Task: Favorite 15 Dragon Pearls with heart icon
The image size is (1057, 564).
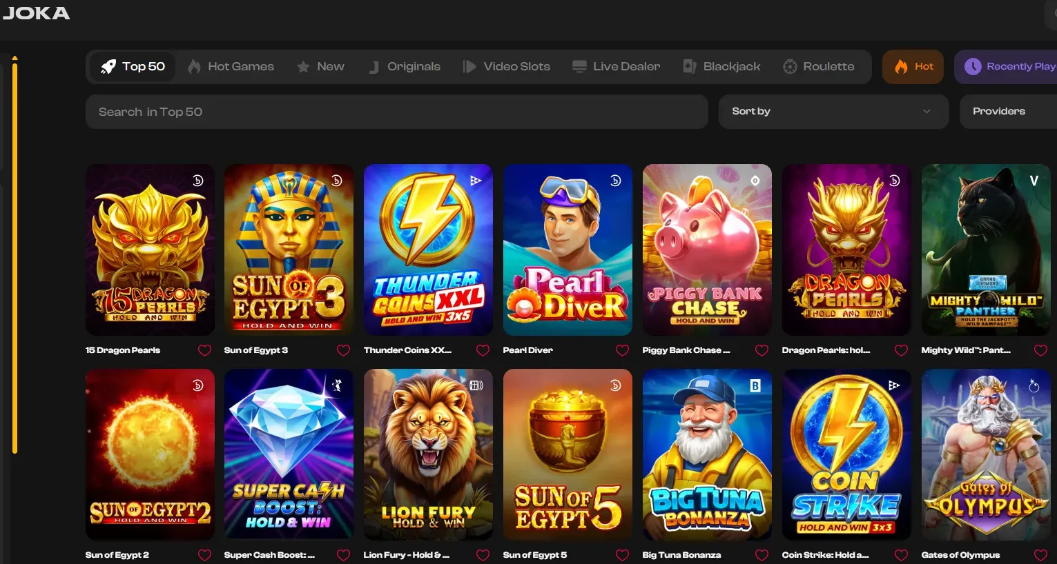Action: click(204, 350)
